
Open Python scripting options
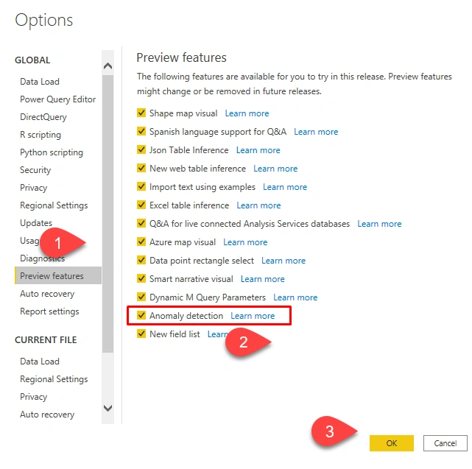click(52, 152)
